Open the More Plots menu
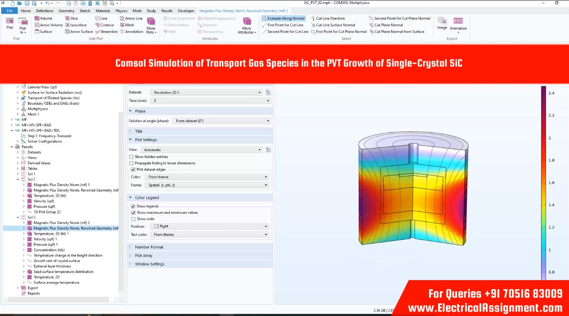Viewport: 569px width, 316px height. click(151, 25)
